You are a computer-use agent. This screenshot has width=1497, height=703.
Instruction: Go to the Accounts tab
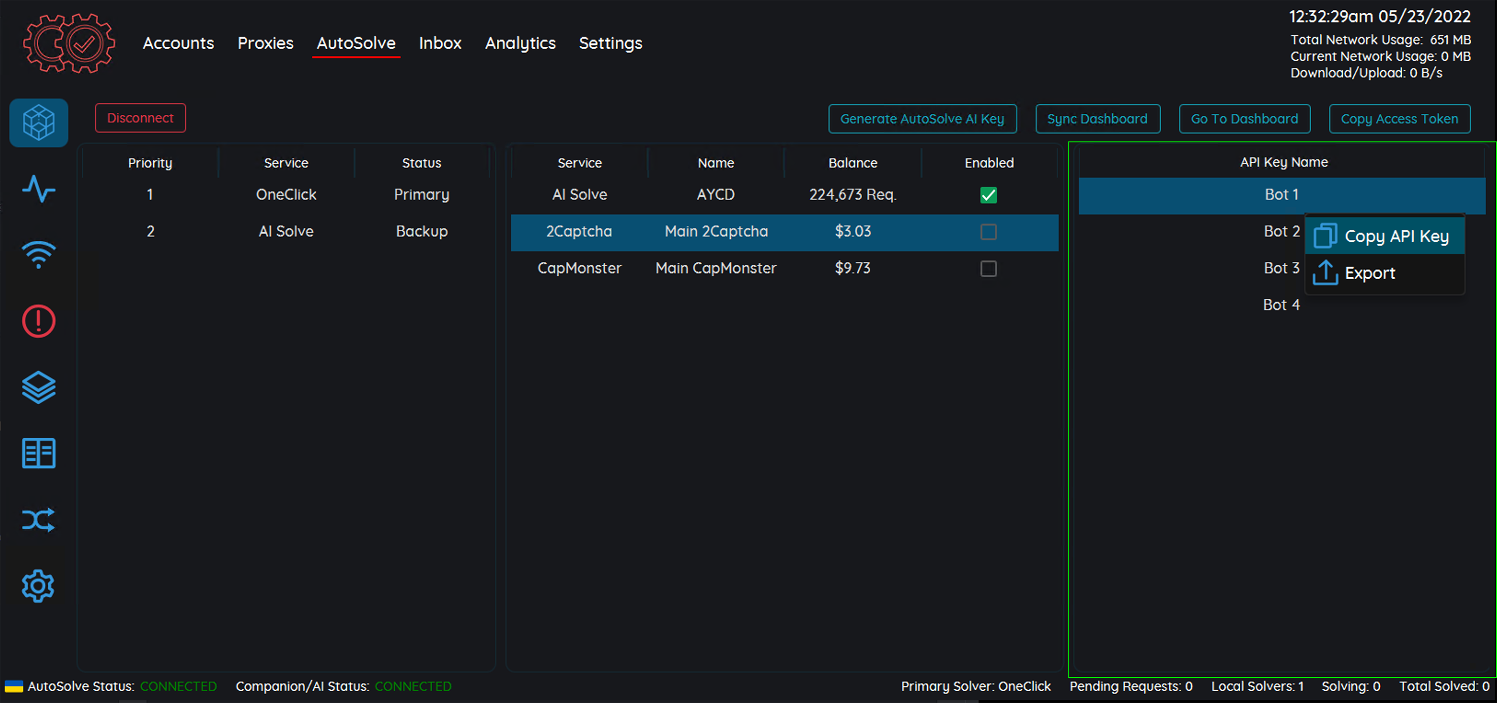click(x=178, y=43)
